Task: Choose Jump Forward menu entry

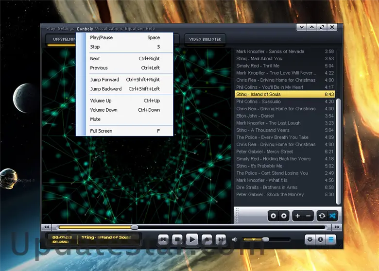Action: click(125, 80)
